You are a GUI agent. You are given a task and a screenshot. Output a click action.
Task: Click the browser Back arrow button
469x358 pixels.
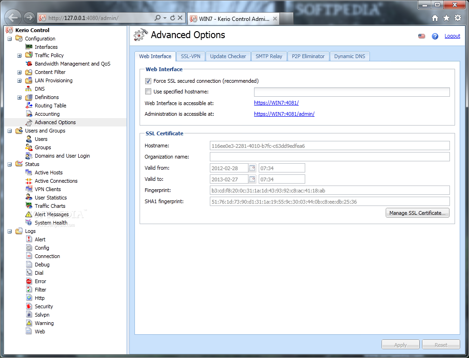point(13,17)
